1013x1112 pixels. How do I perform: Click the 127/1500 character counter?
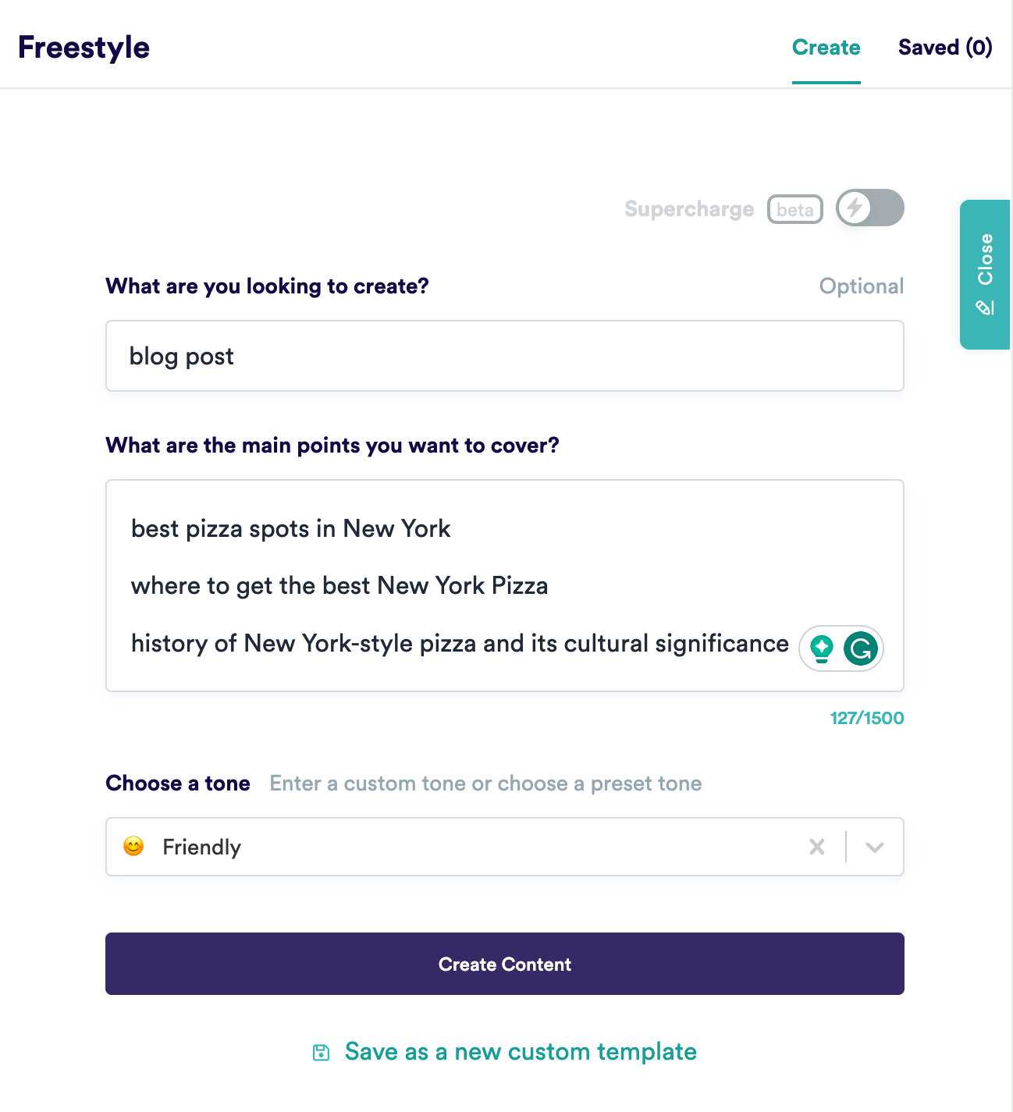[867, 718]
